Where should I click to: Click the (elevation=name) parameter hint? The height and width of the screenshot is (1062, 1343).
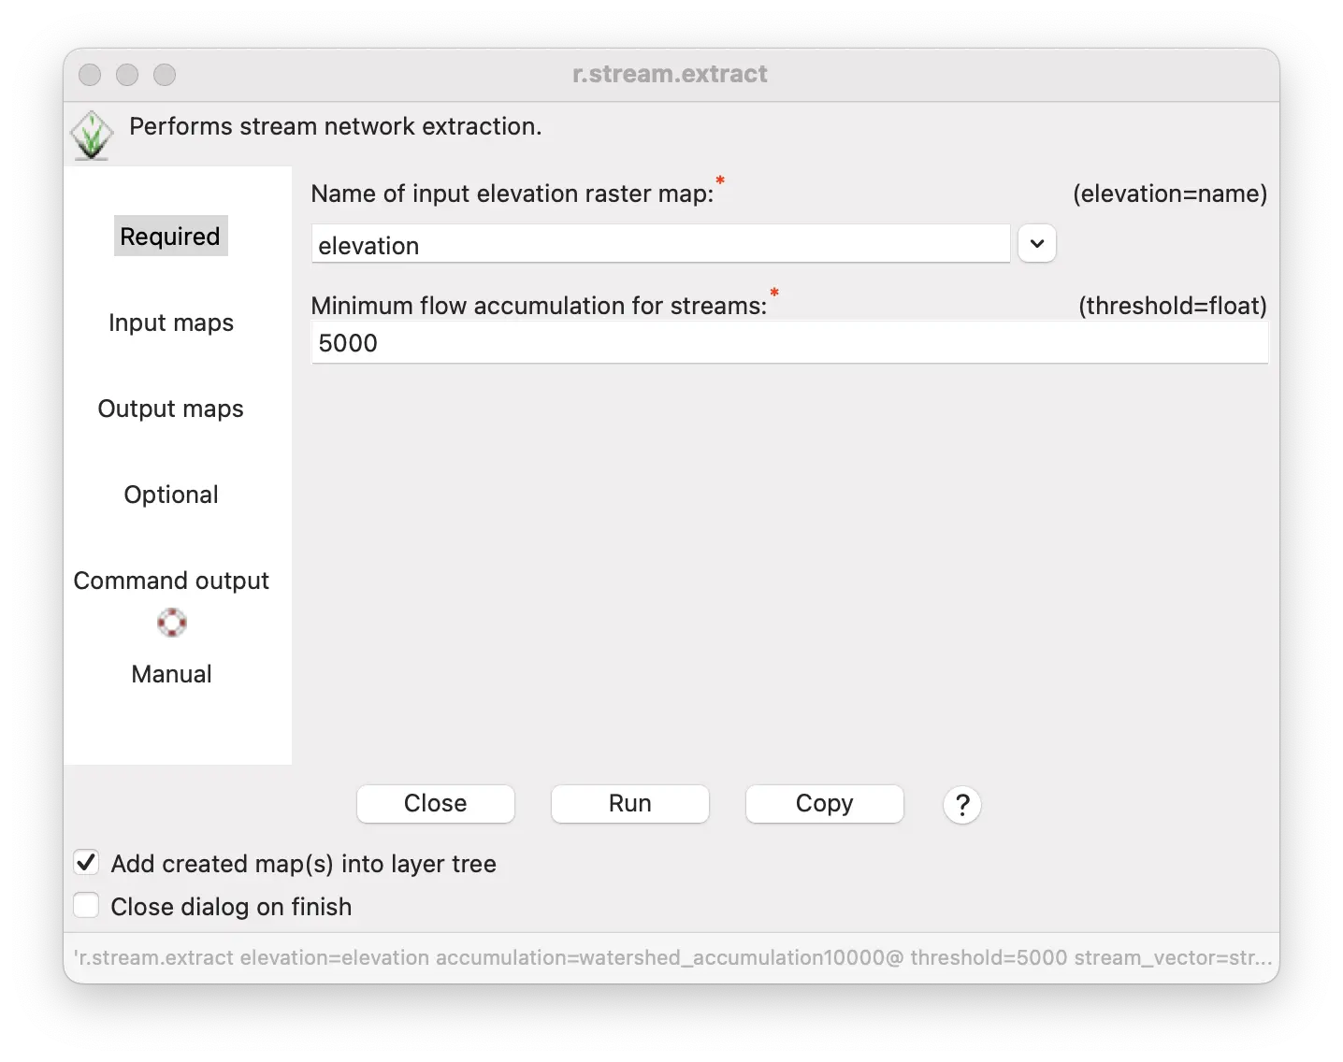click(x=1170, y=194)
